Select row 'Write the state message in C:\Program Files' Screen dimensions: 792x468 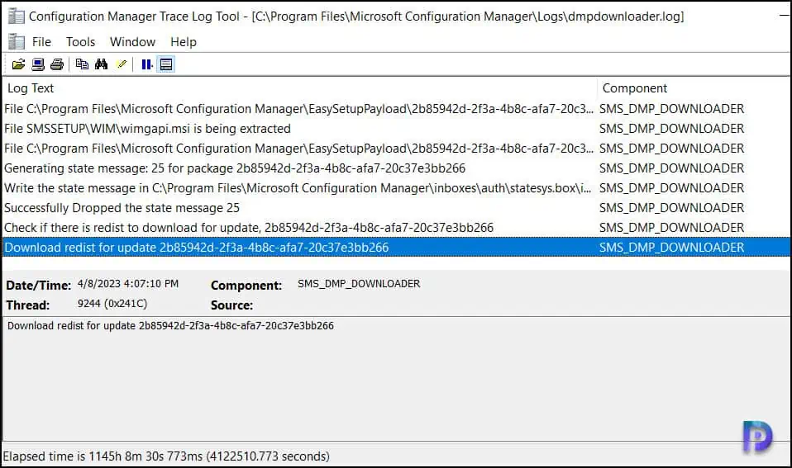(x=397, y=188)
